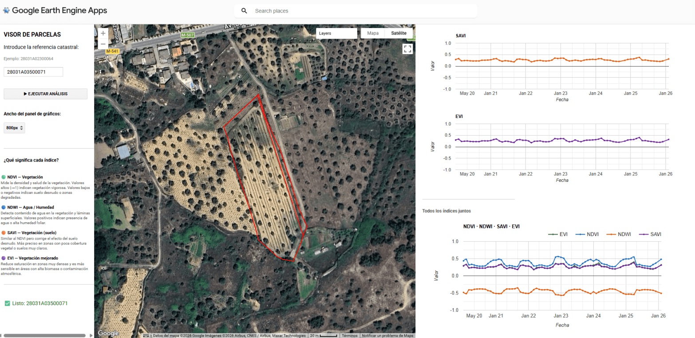Viewport: 695px width, 338px height.
Task: Click the search magnifier icon
Action: [244, 11]
